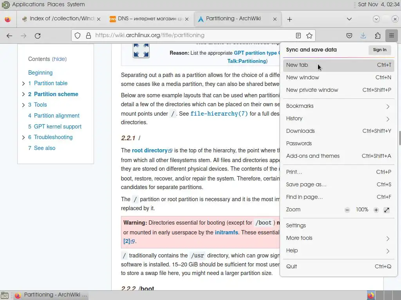Image resolution: width=401 pixels, height=300 pixels.
Task: Open Downloads from the menu
Action: click(x=339, y=131)
